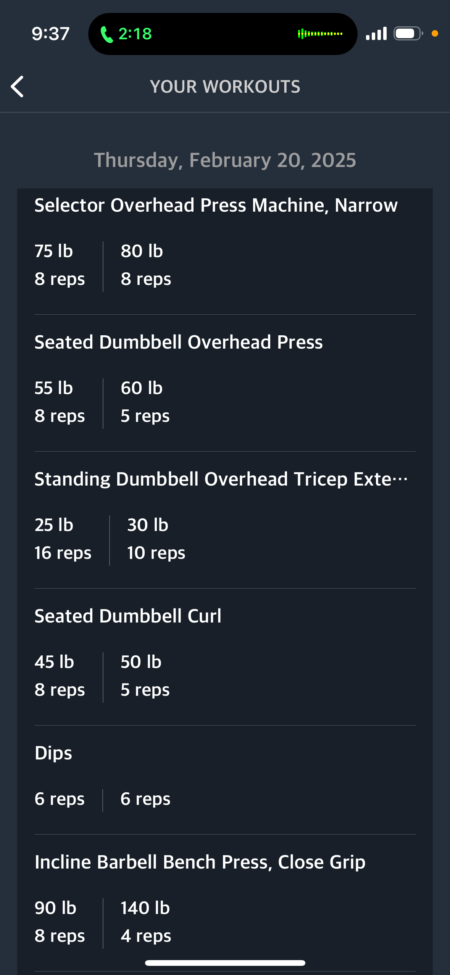This screenshot has height=975, width=450.
Task: Tap the 80 lb overhead press set
Action: coord(146,265)
